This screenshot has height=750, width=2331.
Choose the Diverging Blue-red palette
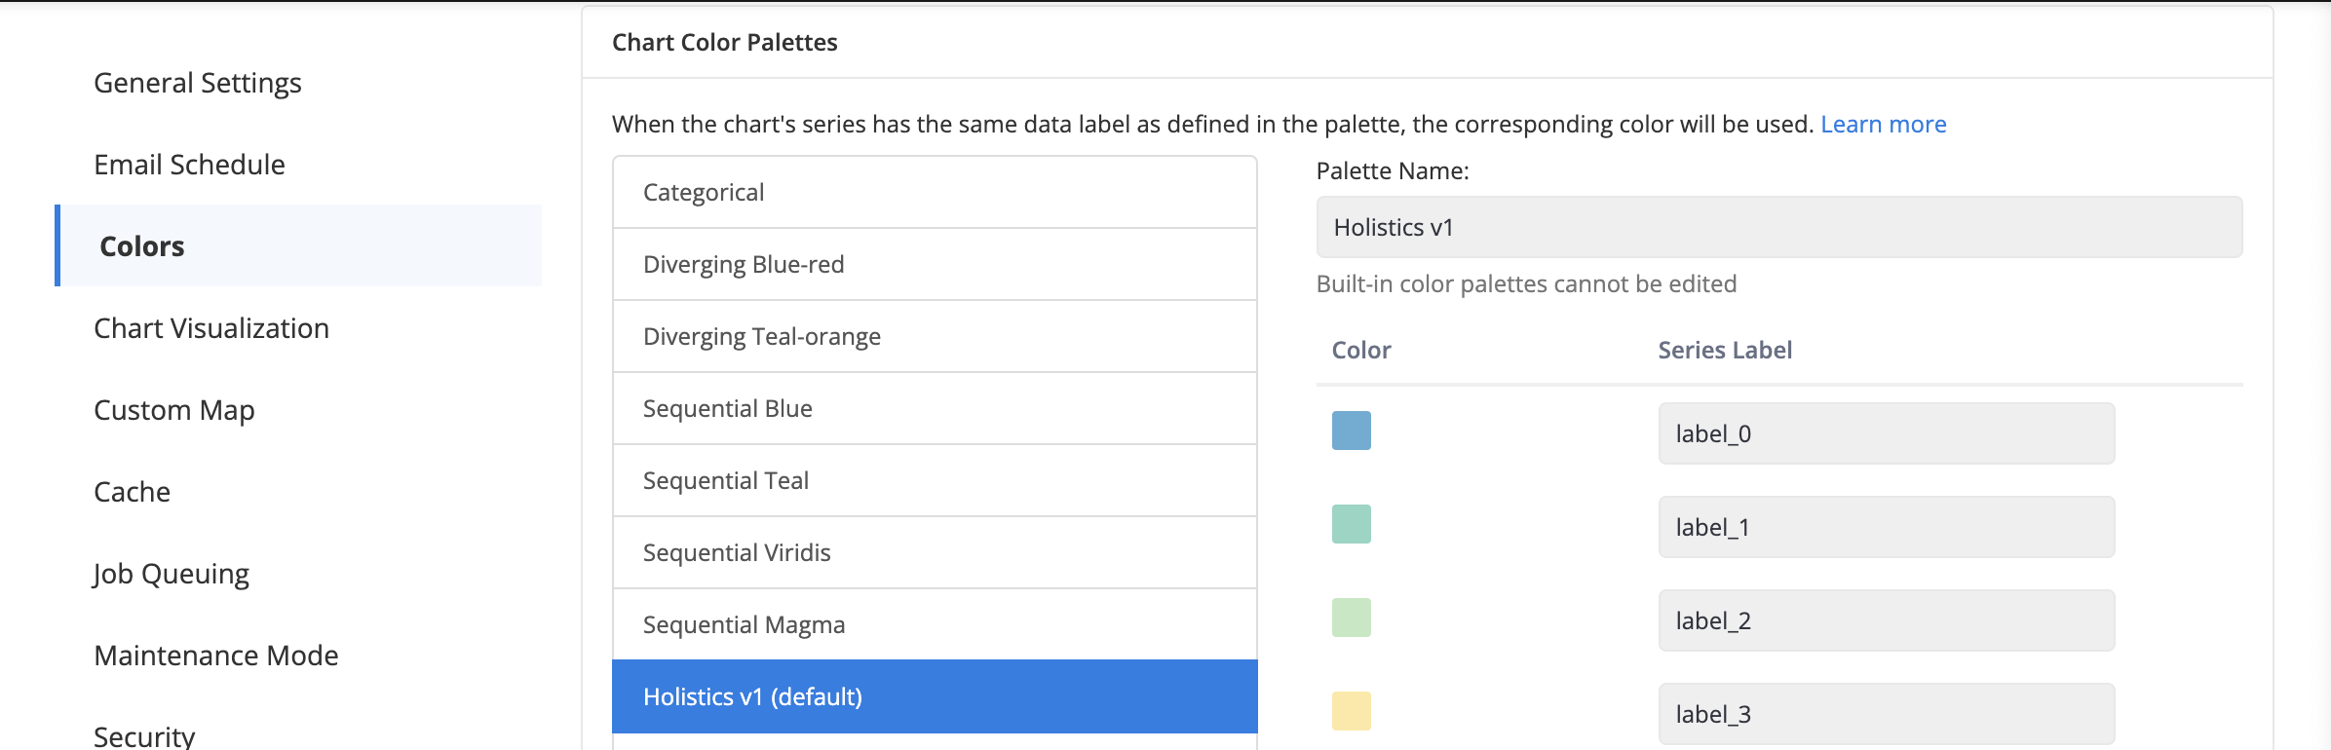pyautogui.click(x=935, y=264)
